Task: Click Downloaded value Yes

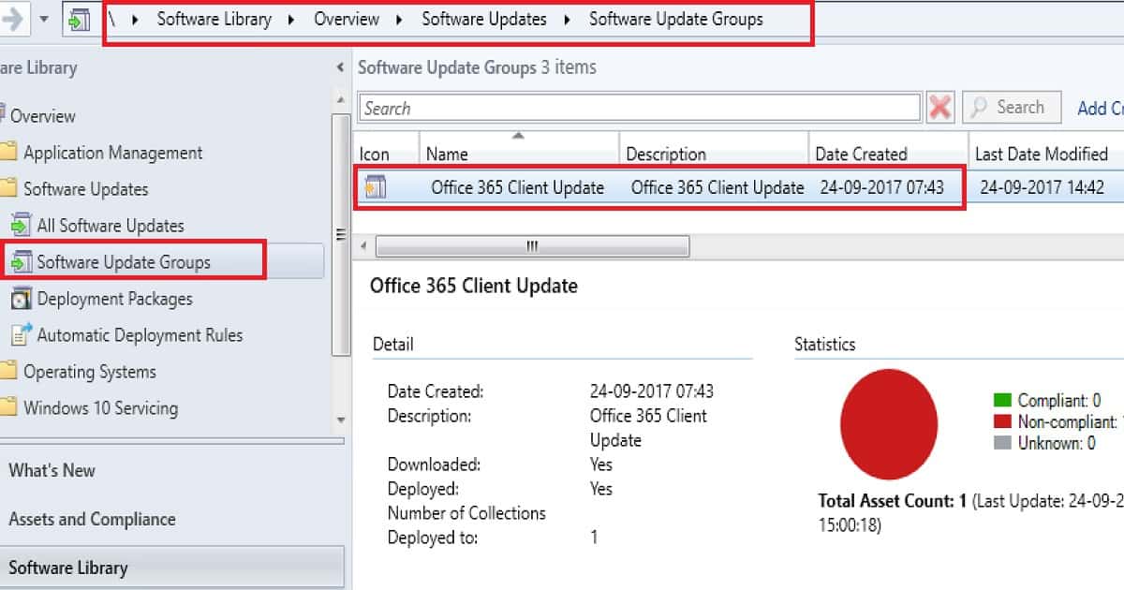Action: coord(601,465)
